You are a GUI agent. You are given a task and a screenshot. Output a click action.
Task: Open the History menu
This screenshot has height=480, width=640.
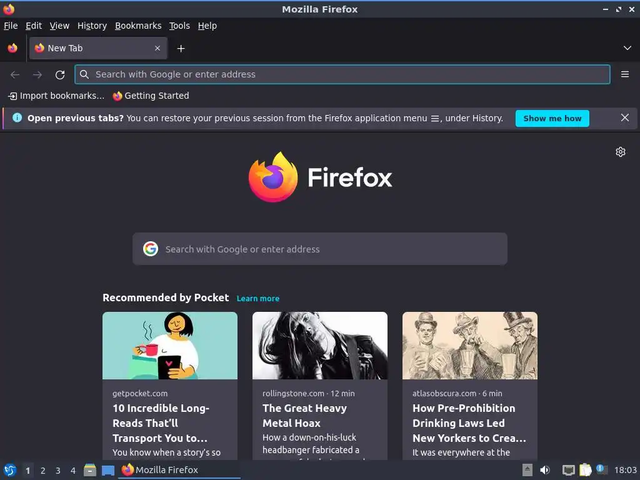coord(92,26)
